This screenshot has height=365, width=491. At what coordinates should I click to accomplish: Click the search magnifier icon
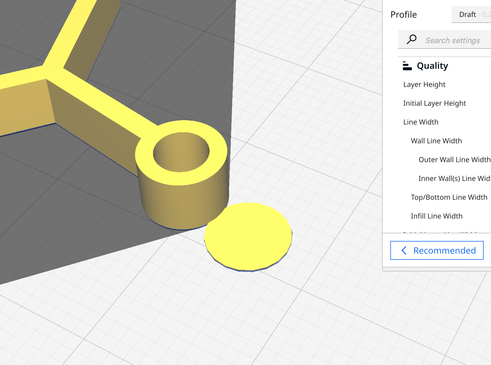412,39
